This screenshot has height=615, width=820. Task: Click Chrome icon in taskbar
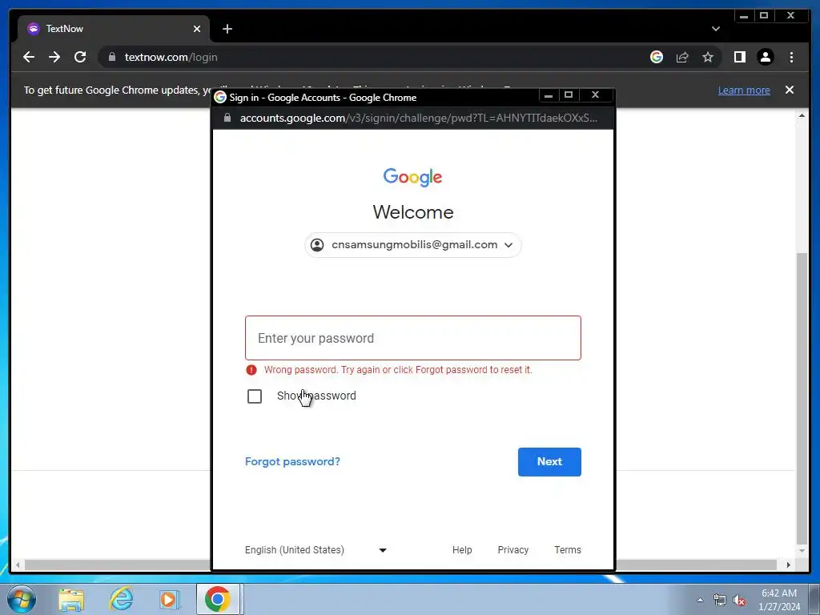(218, 599)
